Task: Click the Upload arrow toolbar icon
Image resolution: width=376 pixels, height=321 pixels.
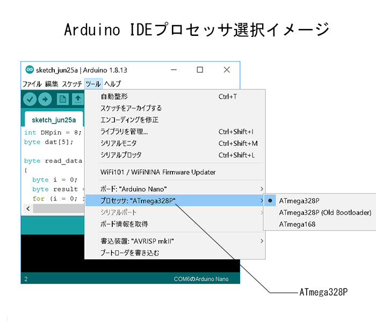Action: 45,99
